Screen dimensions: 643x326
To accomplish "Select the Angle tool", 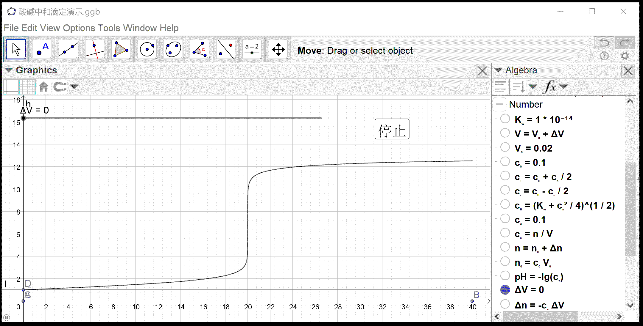I will point(200,49).
